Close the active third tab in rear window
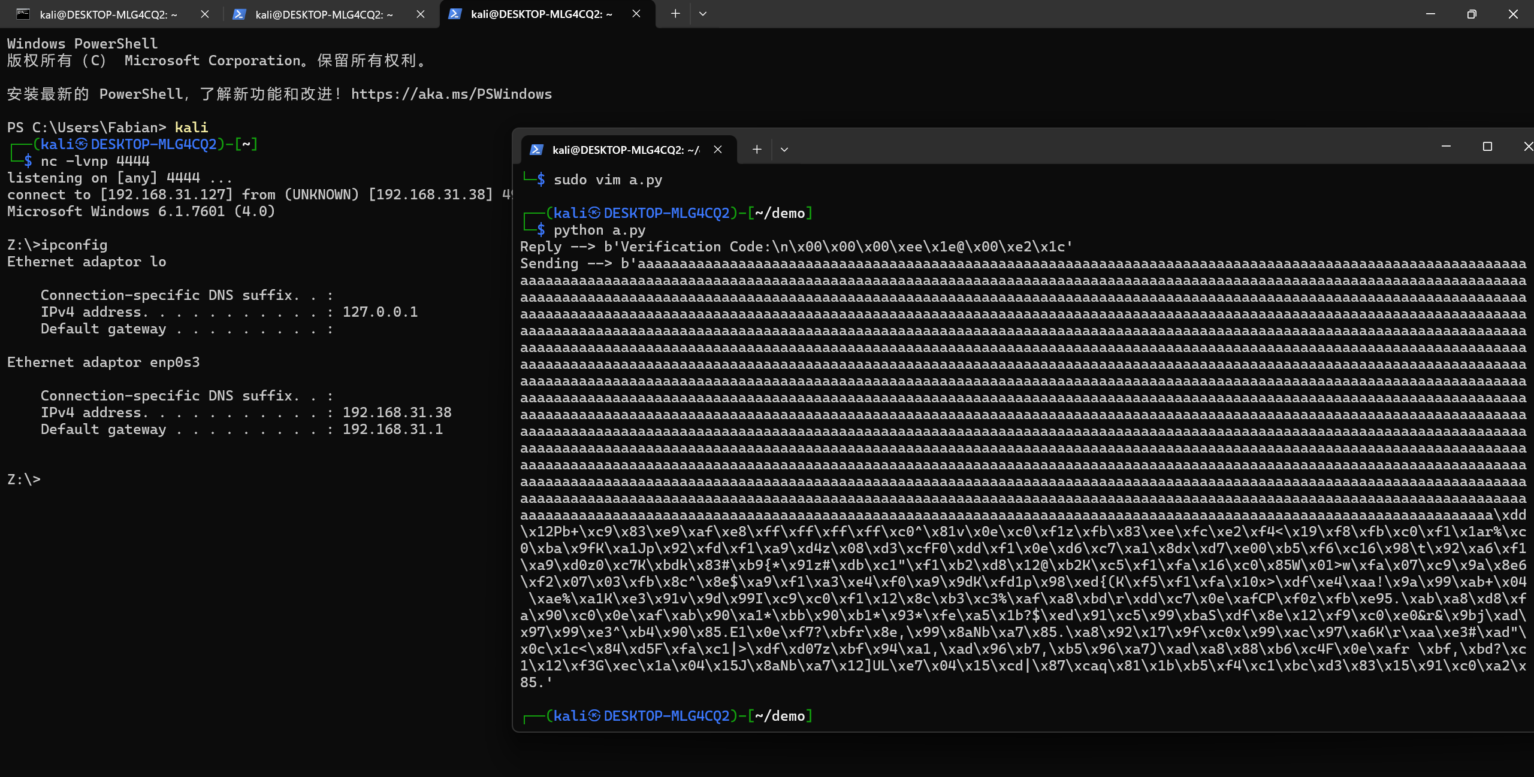Screen dimensions: 1534x777 636,14
